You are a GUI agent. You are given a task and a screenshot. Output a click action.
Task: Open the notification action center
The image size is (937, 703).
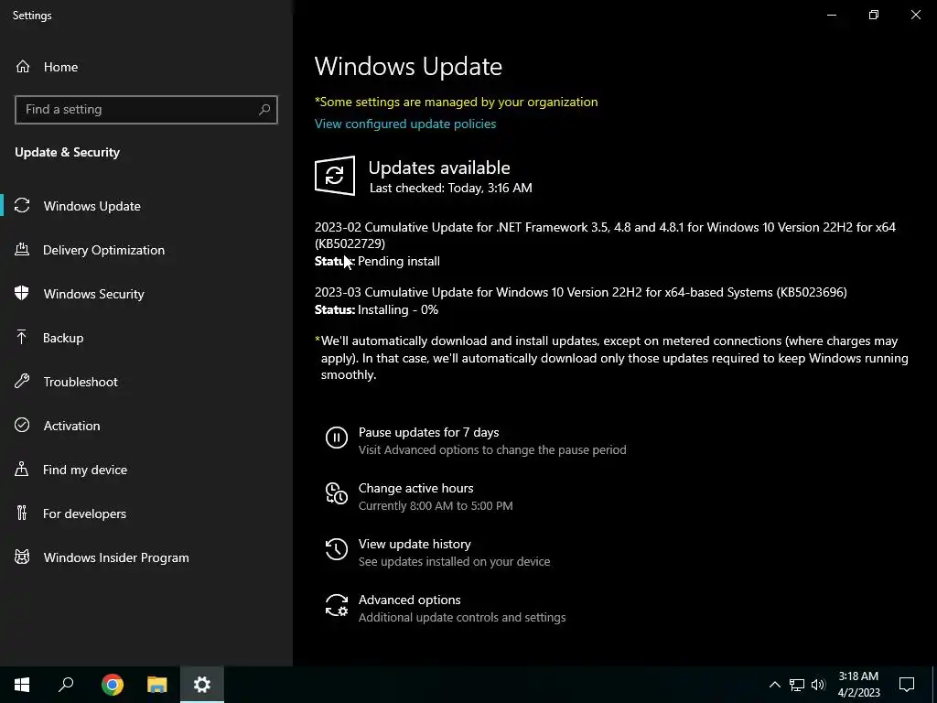[907, 685]
